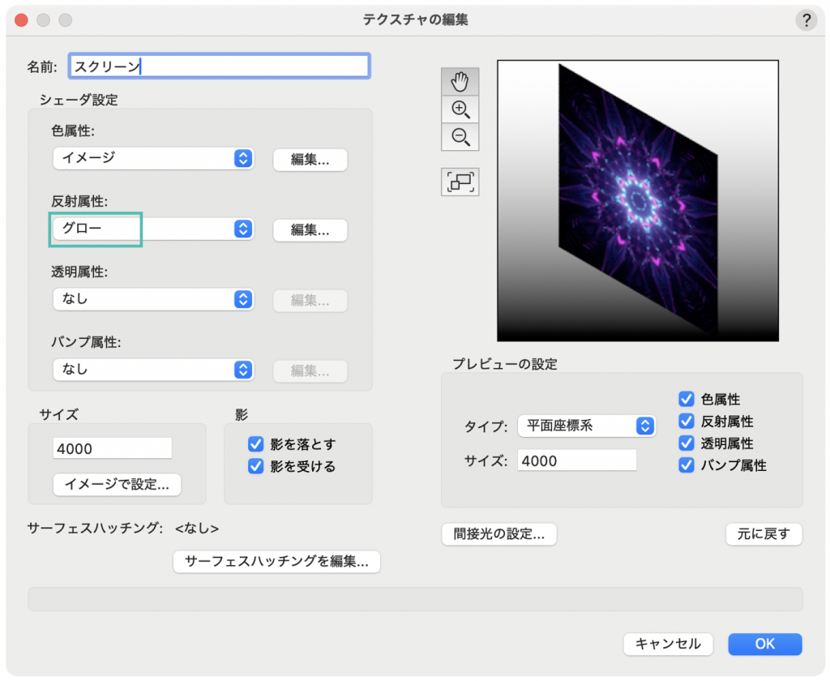
Task: Click the zoom in magnifier icon
Action: [460, 109]
